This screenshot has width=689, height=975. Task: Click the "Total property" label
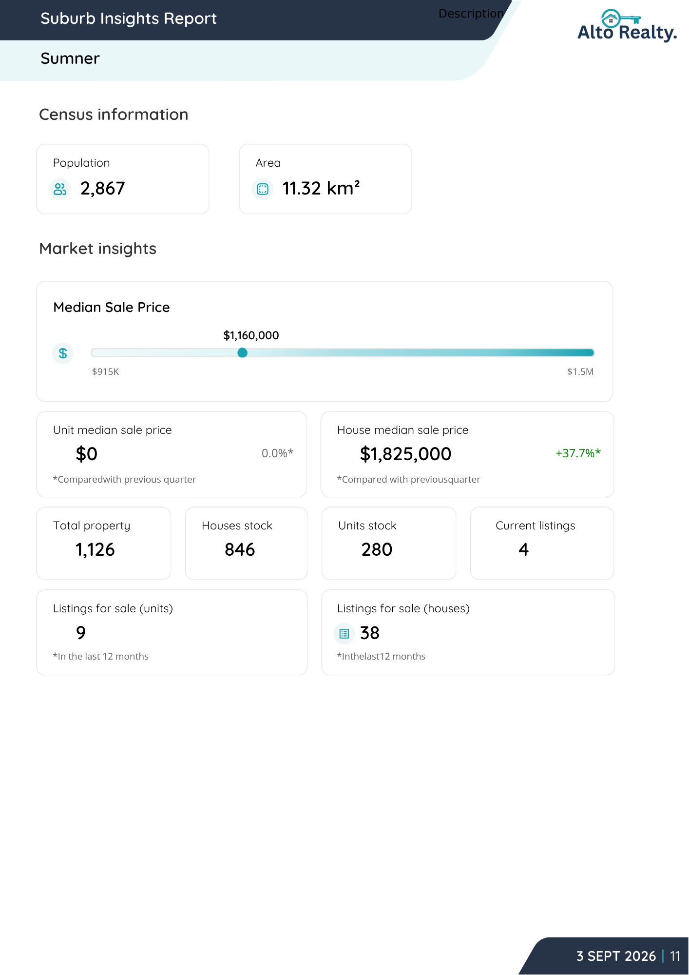(92, 526)
